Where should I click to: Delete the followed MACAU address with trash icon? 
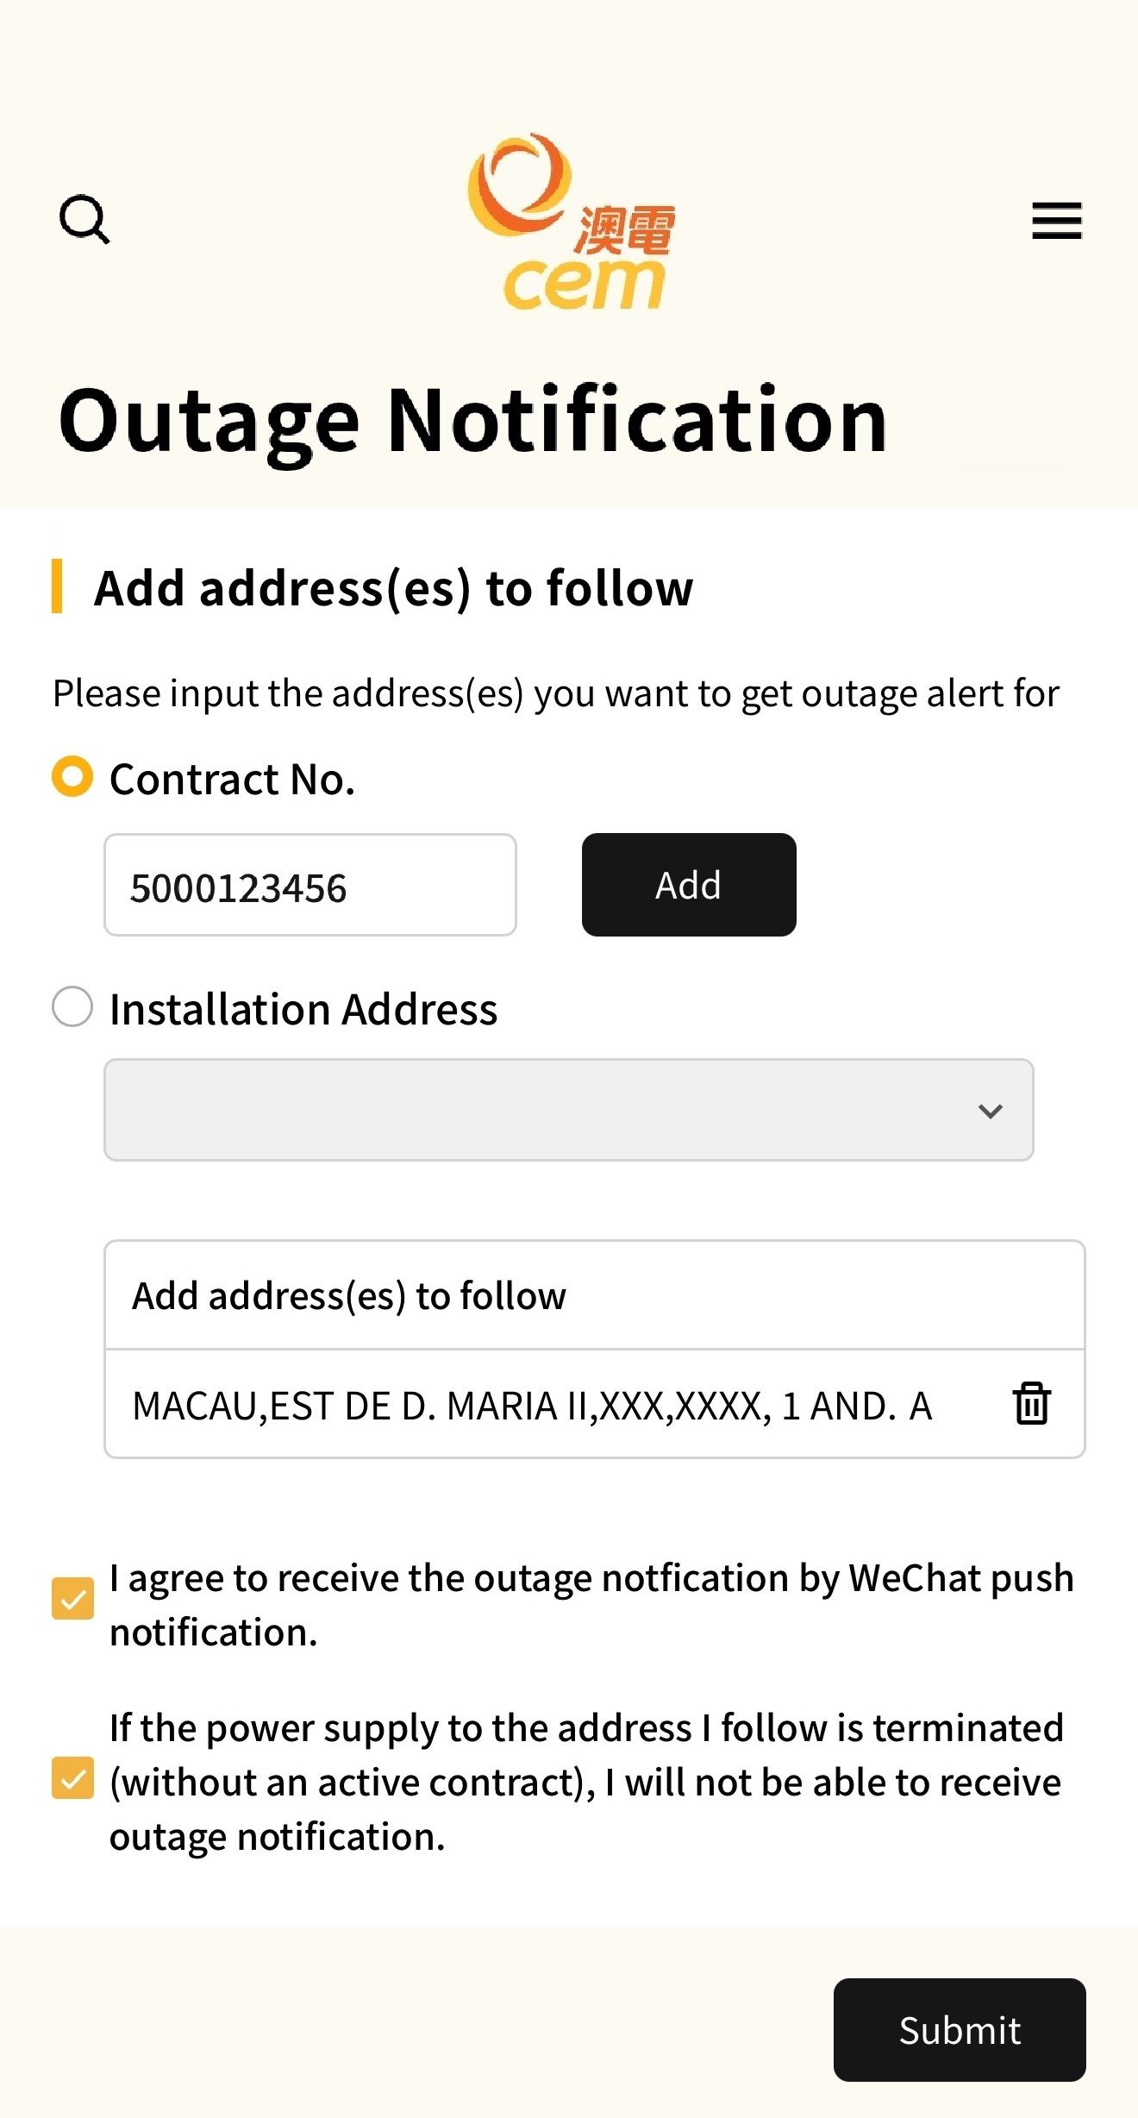point(1031,1403)
